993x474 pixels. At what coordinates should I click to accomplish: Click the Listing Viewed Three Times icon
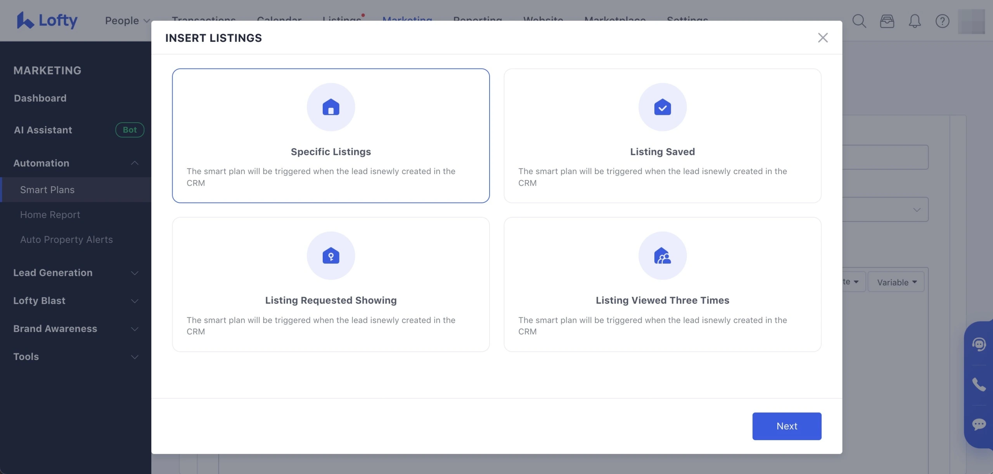point(662,256)
